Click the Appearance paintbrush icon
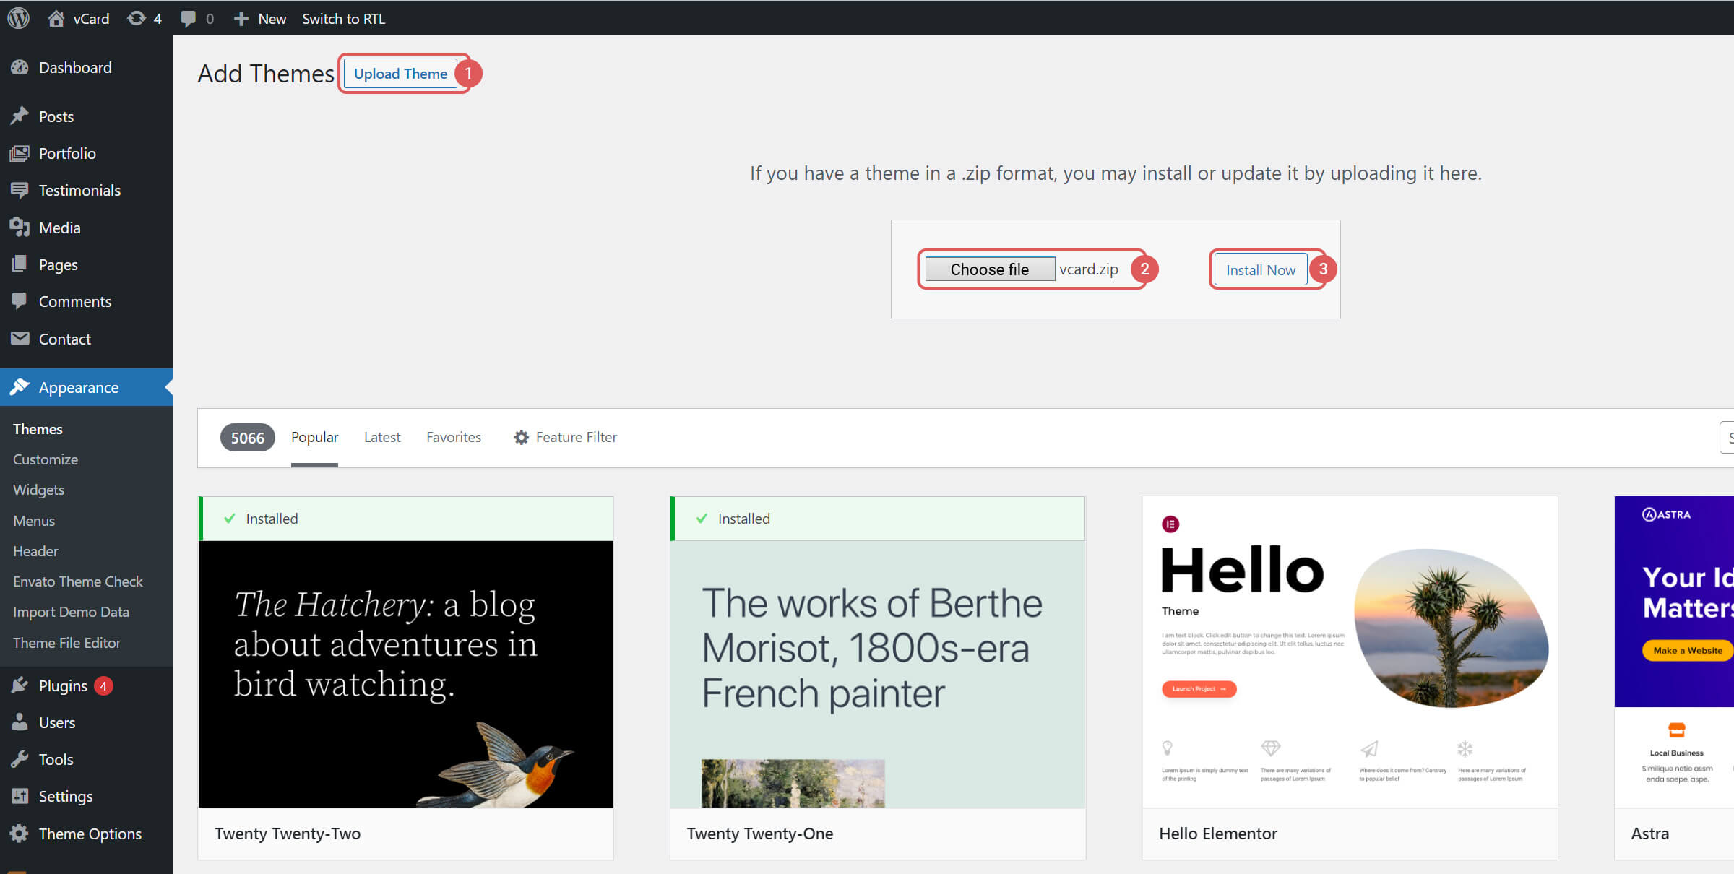The height and width of the screenshot is (874, 1734). pos(20,387)
